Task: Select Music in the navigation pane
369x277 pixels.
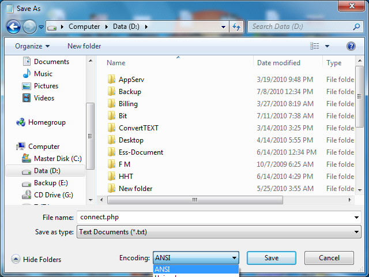Action: coord(37,74)
